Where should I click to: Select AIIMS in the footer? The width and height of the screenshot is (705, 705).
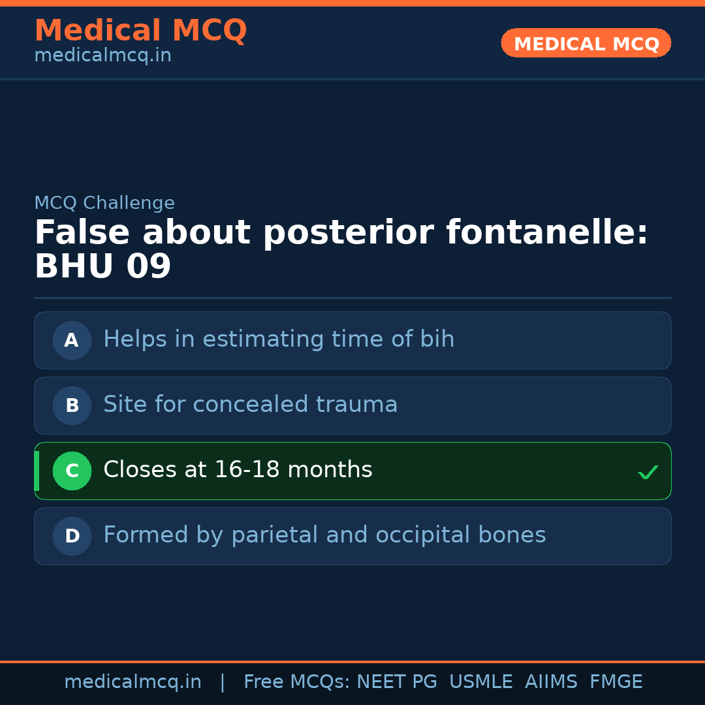(551, 682)
